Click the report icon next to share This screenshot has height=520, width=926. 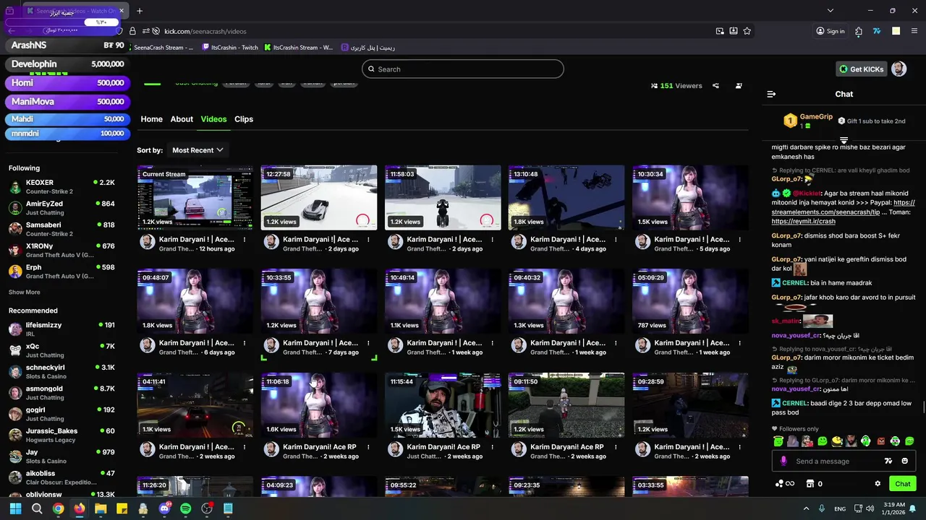pyautogui.click(x=739, y=85)
